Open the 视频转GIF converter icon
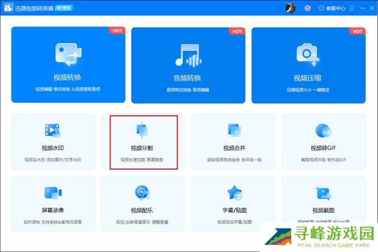This screenshot has height=252, width=378. pyautogui.click(x=323, y=130)
